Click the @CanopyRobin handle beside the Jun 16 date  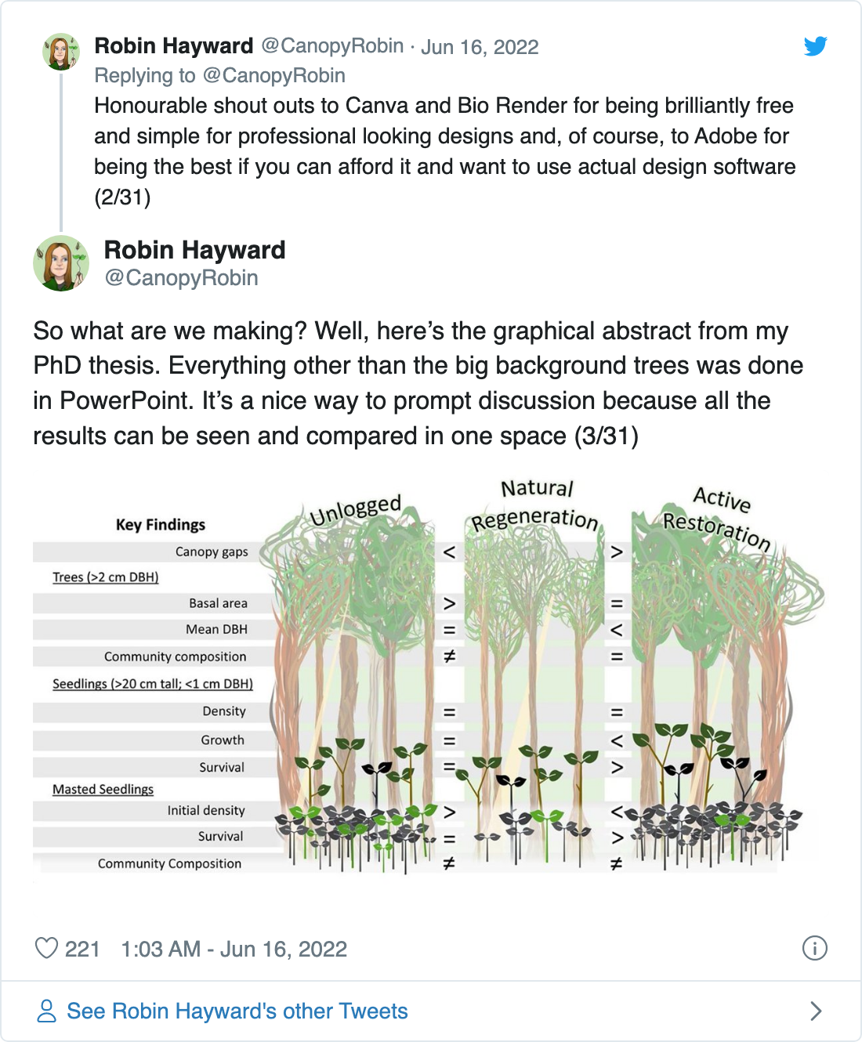click(x=332, y=46)
